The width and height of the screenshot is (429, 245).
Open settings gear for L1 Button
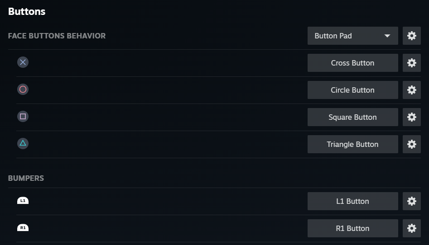[411, 201]
